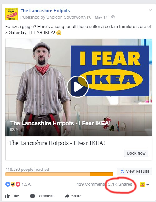This screenshot has height=202, width=156.
Task: Open the post options chevron menu
Action: [150, 10]
